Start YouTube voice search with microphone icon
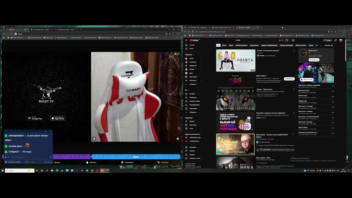This screenshot has height=198, width=352. pos(293,40)
